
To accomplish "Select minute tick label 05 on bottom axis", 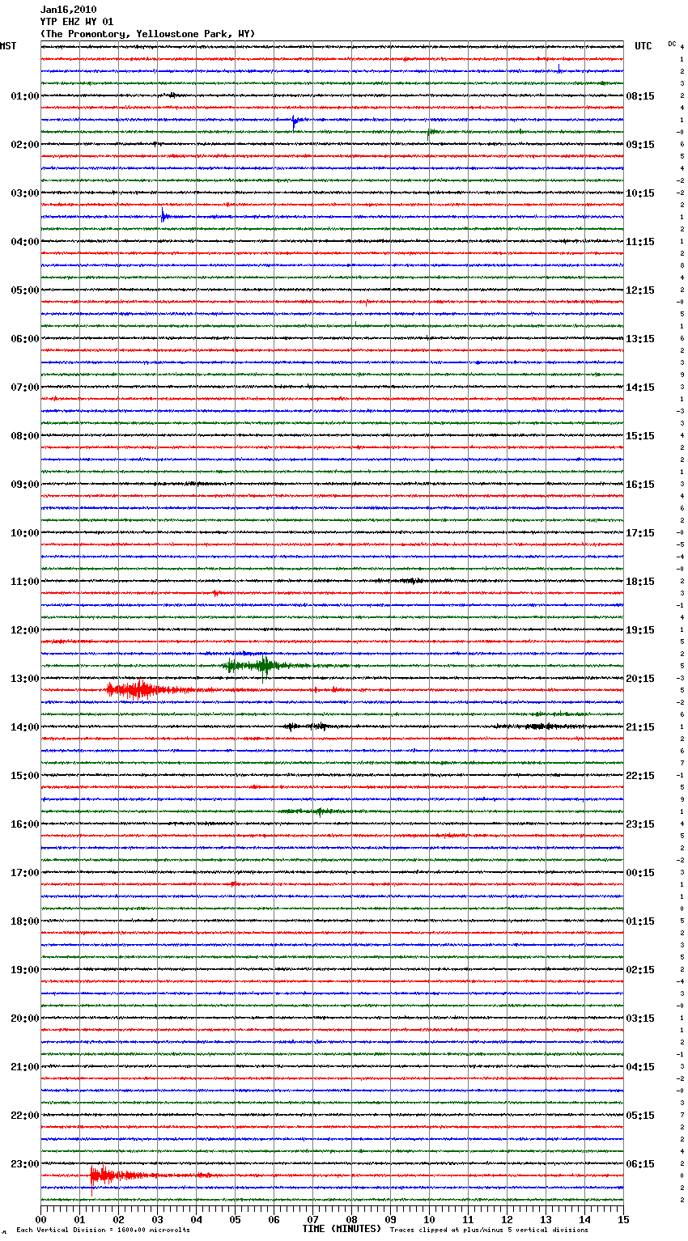I will tap(235, 1219).
